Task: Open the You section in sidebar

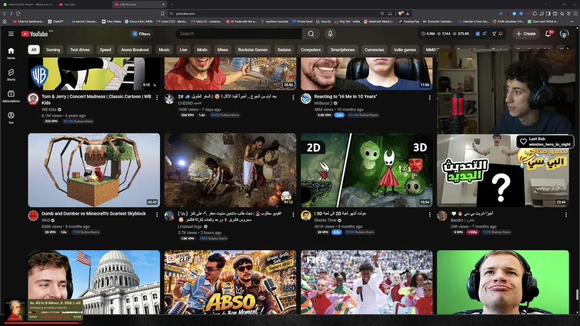Action: pos(11,118)
